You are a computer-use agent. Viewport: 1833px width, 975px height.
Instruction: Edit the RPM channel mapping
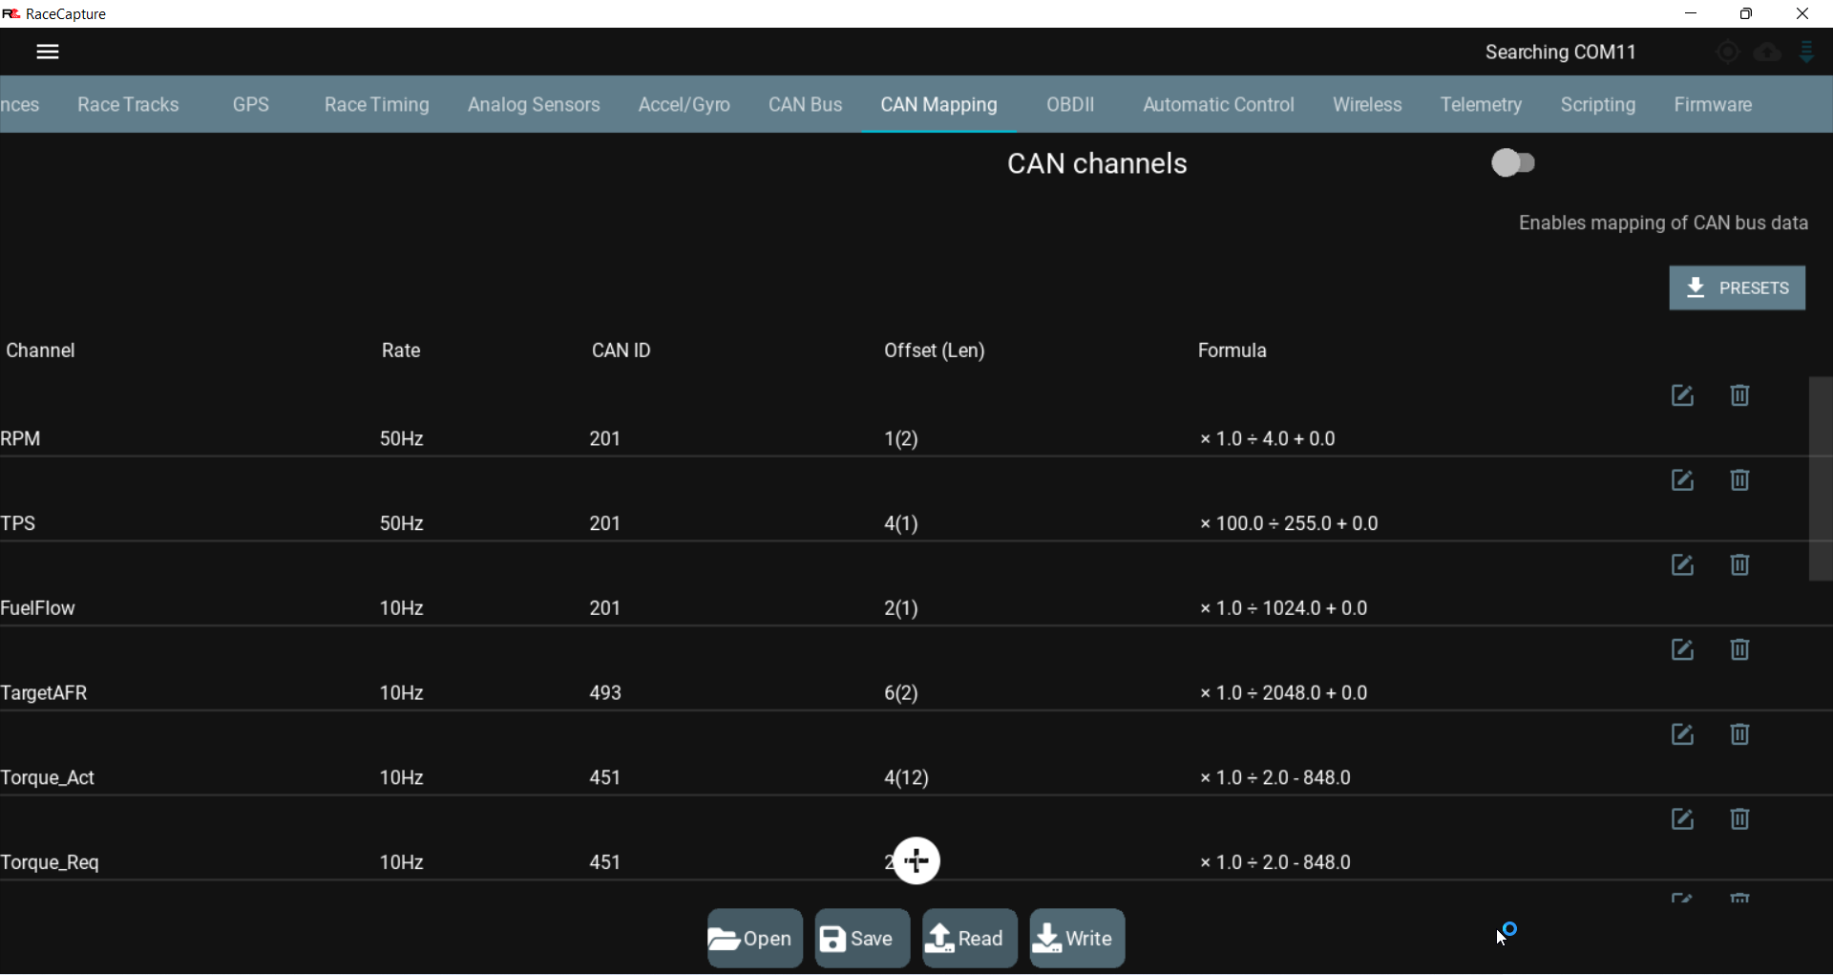[x=1682, y=395]
